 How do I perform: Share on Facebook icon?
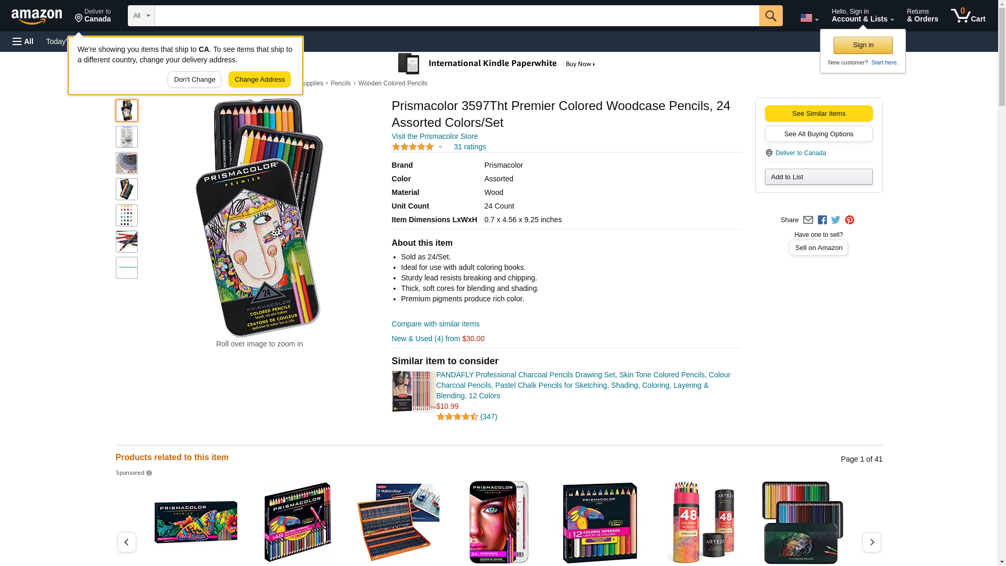pyautogui.click(x=822, y=220)
